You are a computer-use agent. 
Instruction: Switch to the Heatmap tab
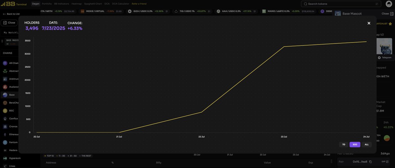[76, 4]
